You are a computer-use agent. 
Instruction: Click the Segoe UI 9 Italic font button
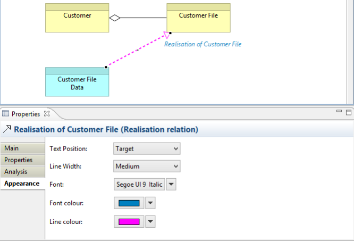[x=139, y=185]
